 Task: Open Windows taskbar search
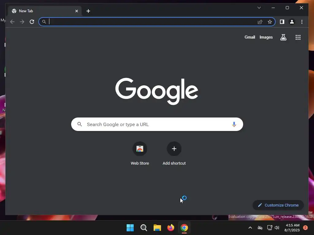144,228
